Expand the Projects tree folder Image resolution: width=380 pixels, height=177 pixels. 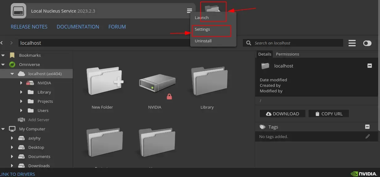tap(21, 101)
